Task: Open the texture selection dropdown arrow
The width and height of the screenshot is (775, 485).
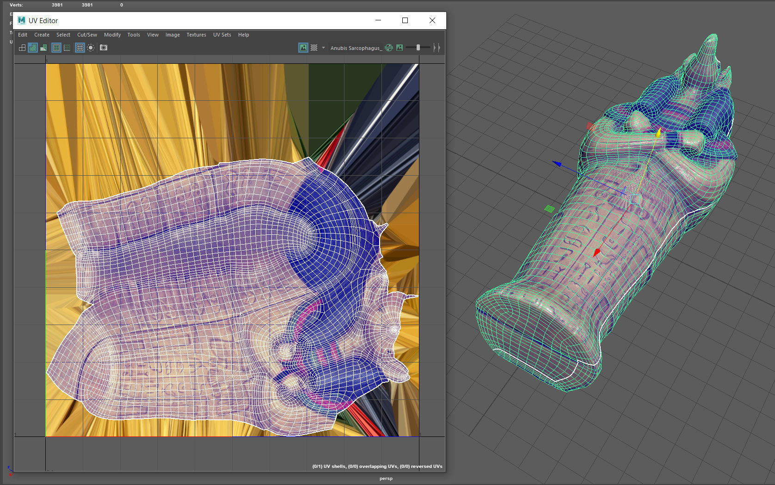Action: [x=323, y=48]
